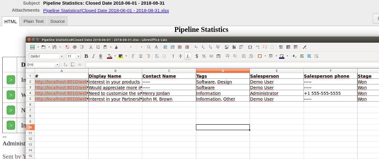Image resolution: width=379 pixels, height=159 pixels.
Task: Toggle Wrap Text
Action: tap(157, 56)
